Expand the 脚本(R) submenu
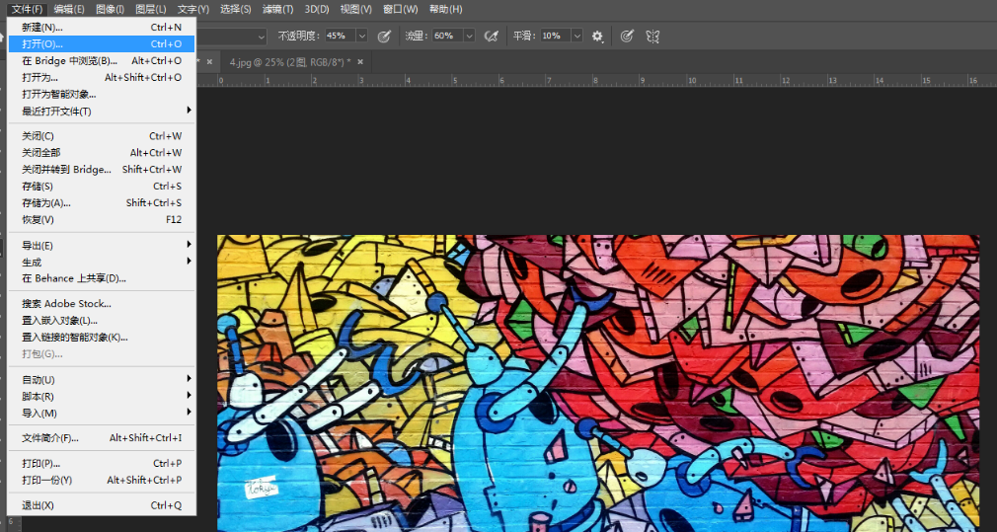 tap(189, 396)
